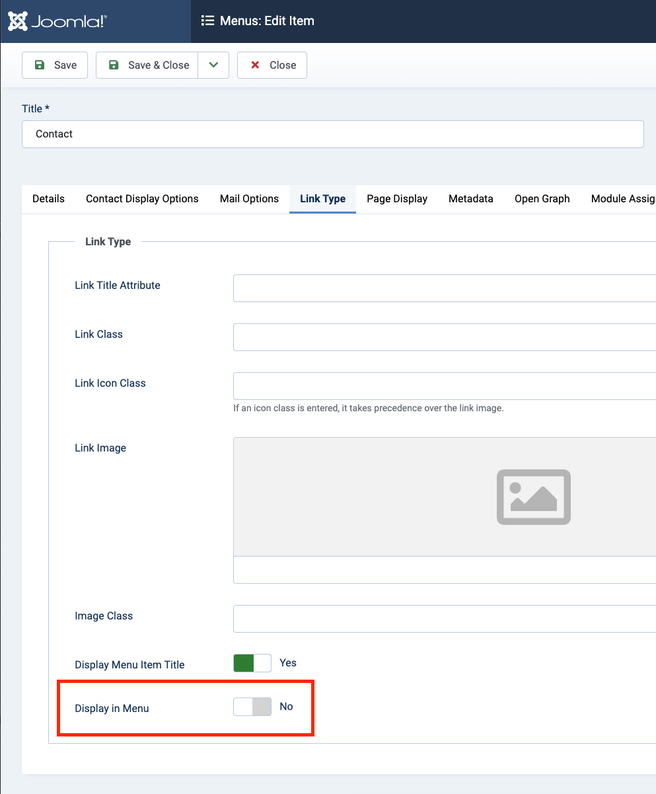Open the Open Graph tab
656x794 pixels.
point(542,198)
